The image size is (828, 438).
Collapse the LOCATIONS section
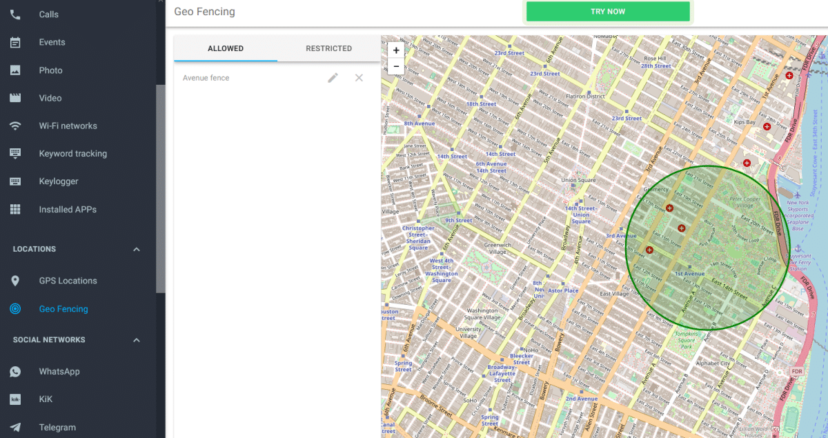[136, 249]
